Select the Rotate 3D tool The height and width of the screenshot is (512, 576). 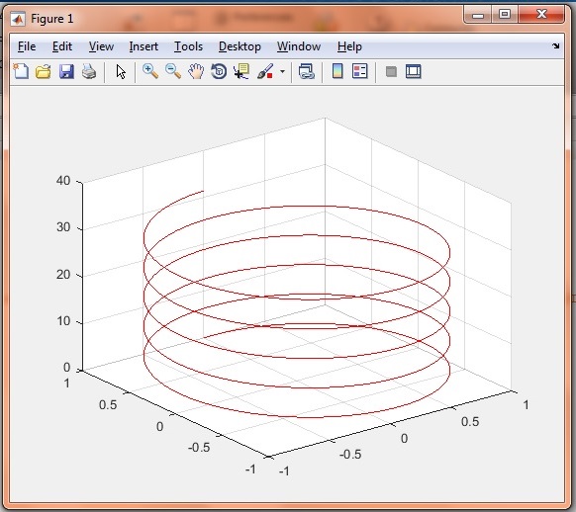[x=219, y=71]
